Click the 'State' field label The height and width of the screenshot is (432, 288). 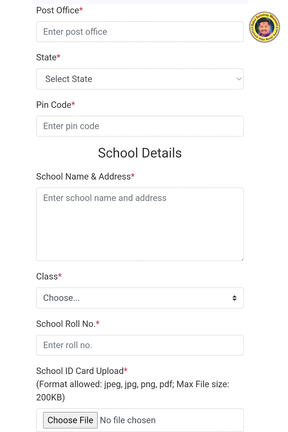click(46, 57)
